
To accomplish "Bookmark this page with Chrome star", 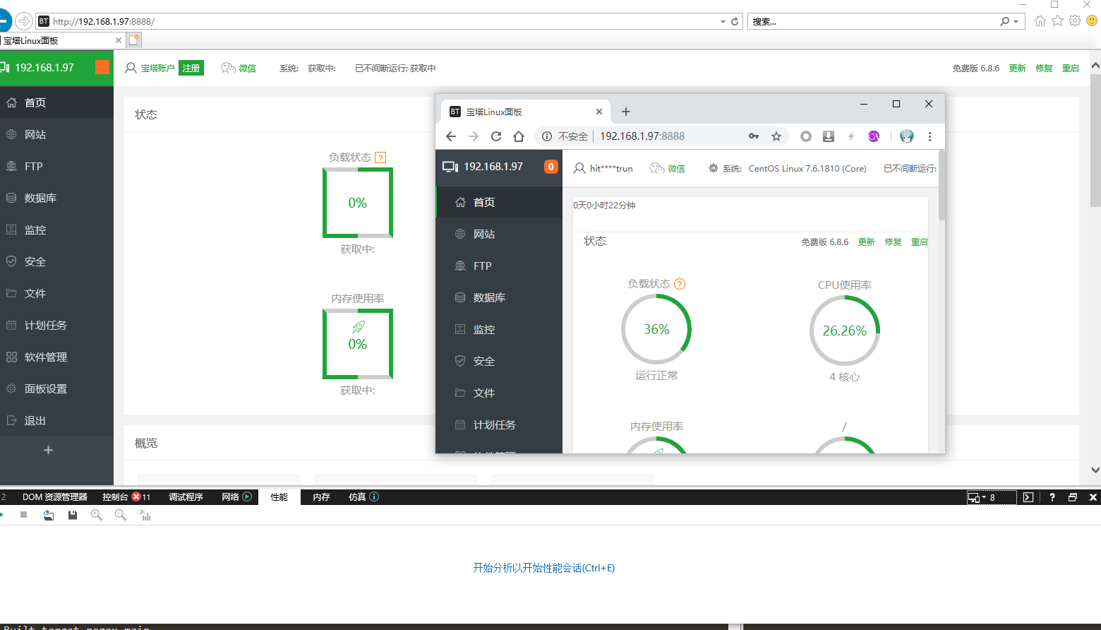I will tap(776, 136).
